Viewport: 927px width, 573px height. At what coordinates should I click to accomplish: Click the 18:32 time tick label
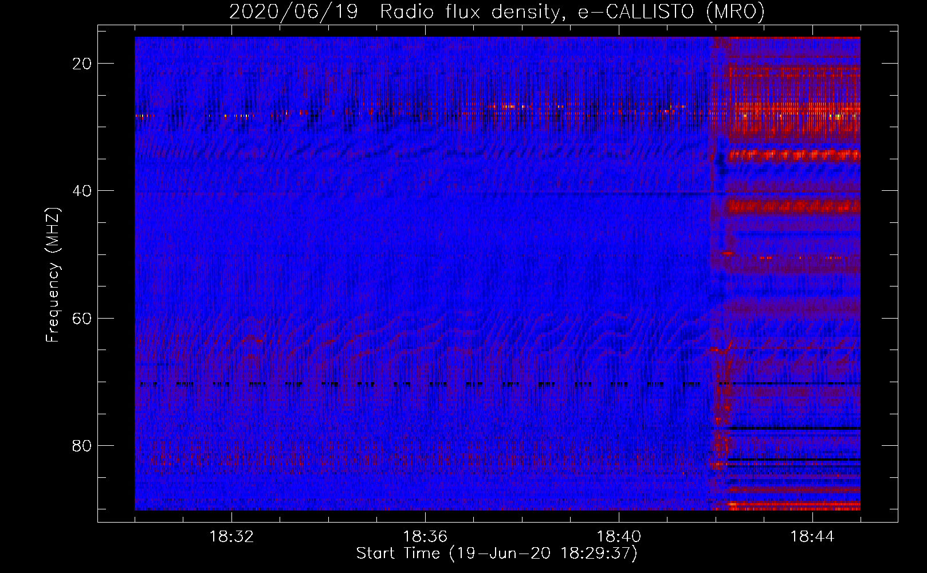pyautogui.click(x=231, y=537)
